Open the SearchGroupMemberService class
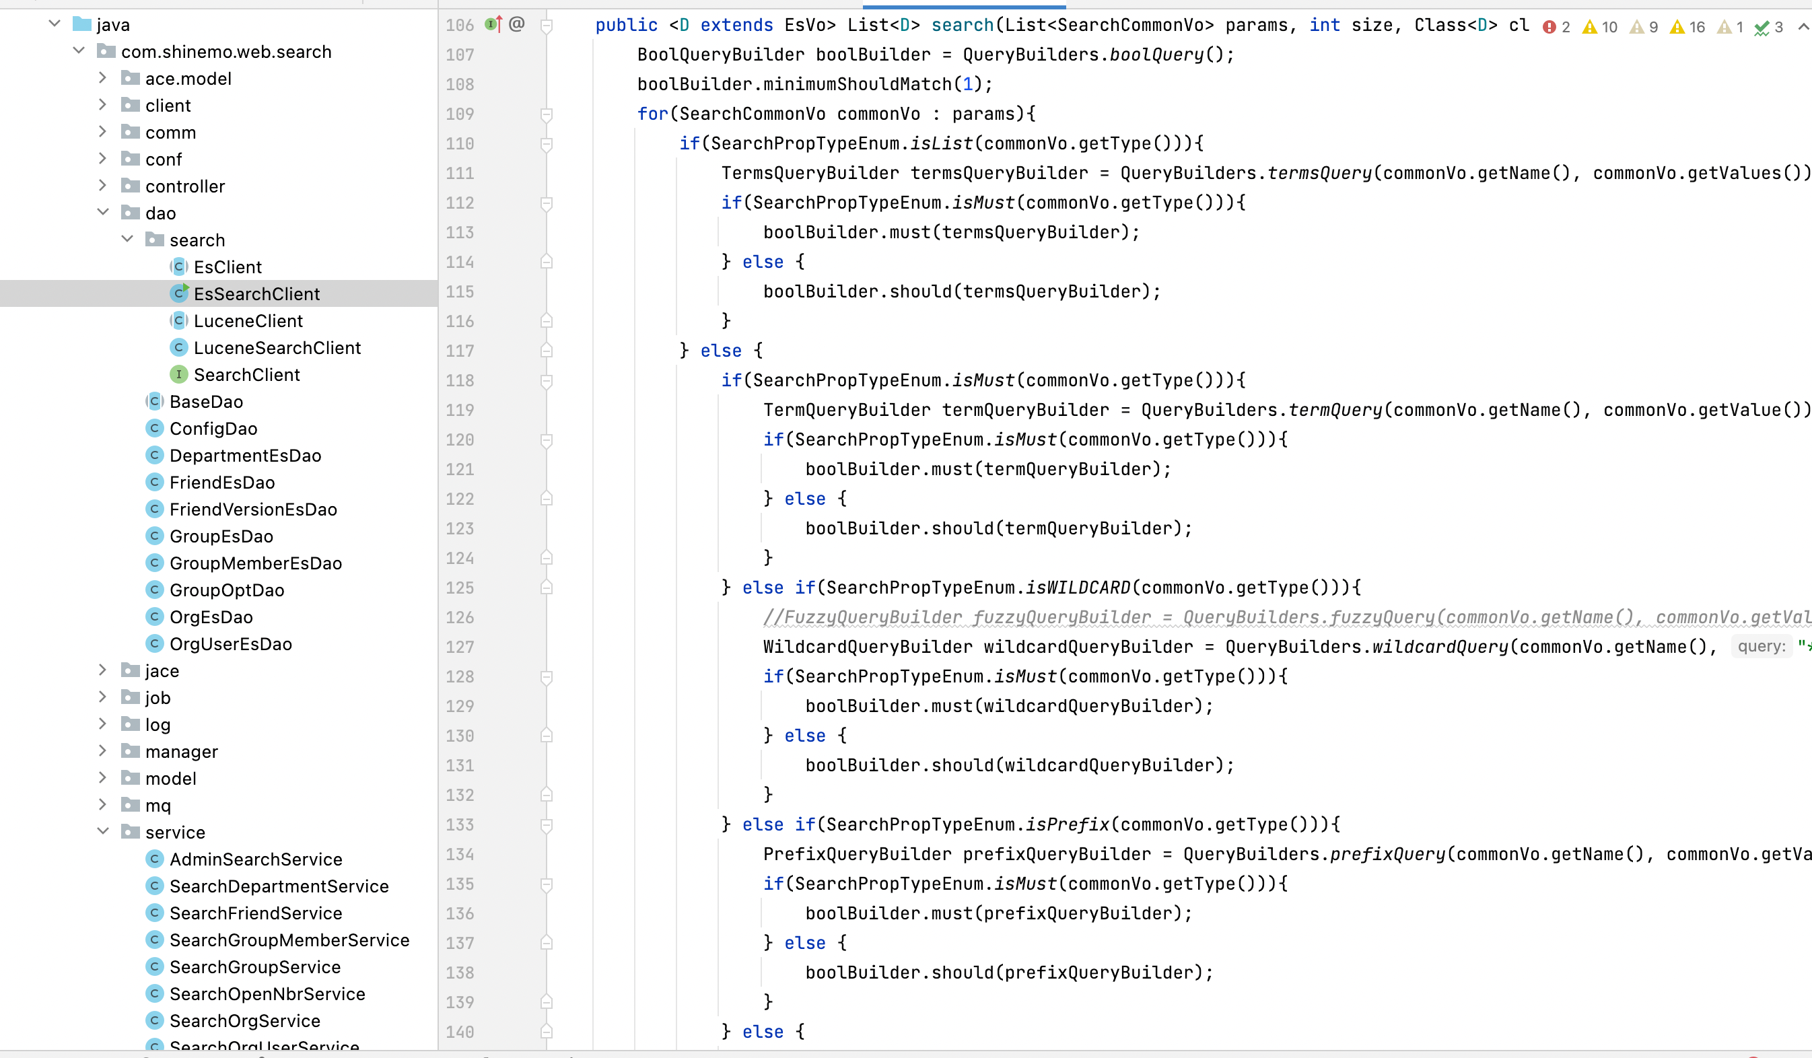1812x1058 pixels. coord(289,941)
